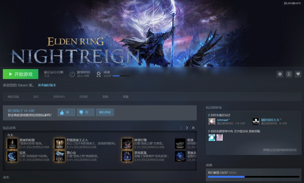Click the 征兆 achievement icon

tap(12, 156)
